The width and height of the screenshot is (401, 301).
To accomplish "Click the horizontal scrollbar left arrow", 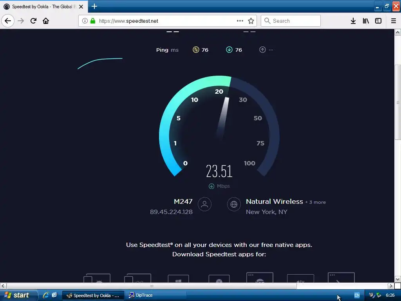I will click(x=3, y=286).
